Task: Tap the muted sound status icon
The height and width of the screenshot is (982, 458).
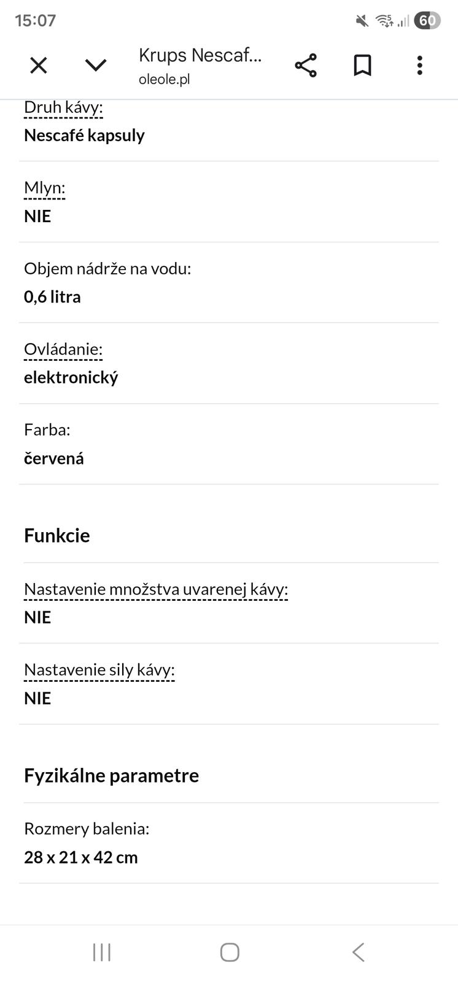Action: [x=362, y=21]
